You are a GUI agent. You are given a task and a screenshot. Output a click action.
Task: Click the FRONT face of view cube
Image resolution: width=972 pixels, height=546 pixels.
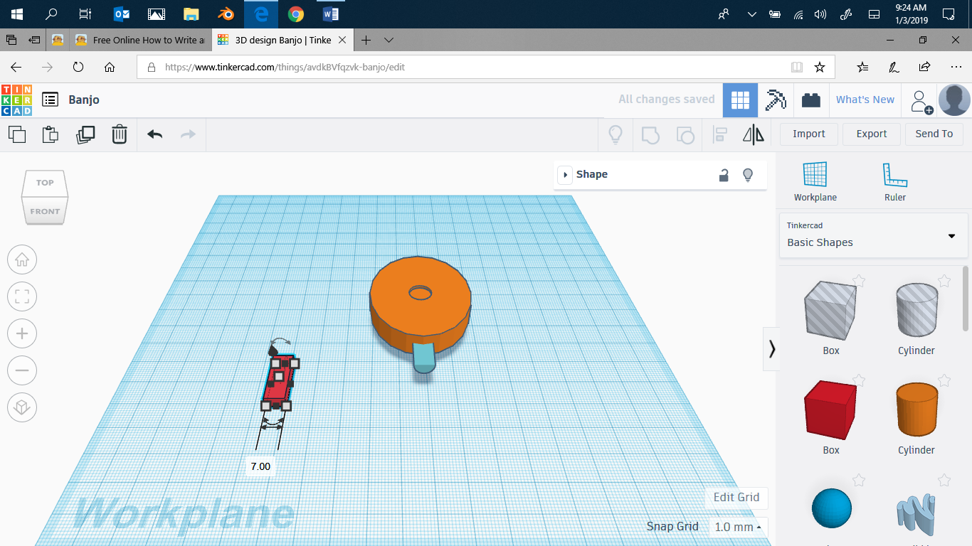tap(46, 211)
